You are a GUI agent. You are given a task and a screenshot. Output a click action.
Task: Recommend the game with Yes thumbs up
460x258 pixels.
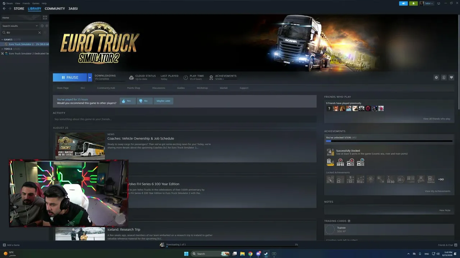(x=128, y=101)
